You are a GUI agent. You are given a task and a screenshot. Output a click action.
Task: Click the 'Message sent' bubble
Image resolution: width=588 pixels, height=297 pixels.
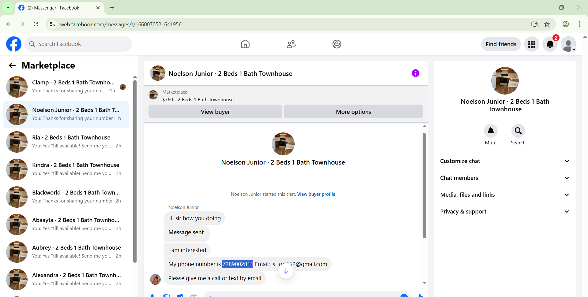(187, 234)
